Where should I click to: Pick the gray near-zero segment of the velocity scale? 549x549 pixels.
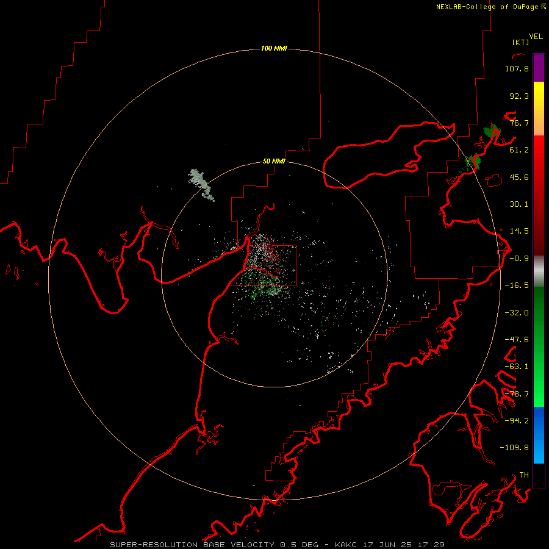pos(539,271)
